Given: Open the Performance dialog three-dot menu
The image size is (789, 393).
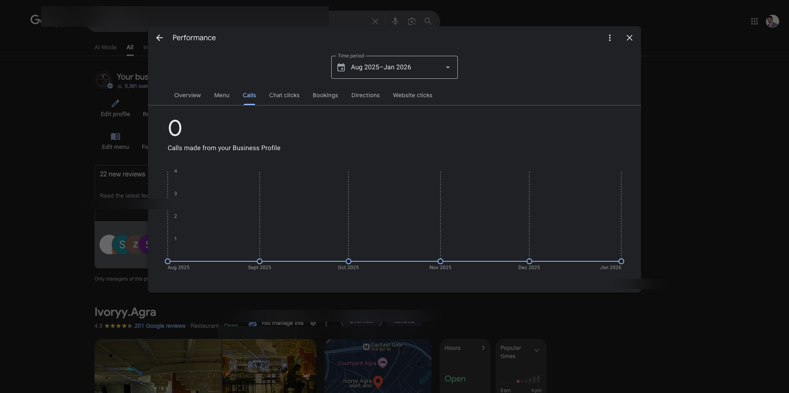Looking at the screenshot, I should point(610,38).
